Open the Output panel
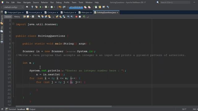 coord(31,109)
